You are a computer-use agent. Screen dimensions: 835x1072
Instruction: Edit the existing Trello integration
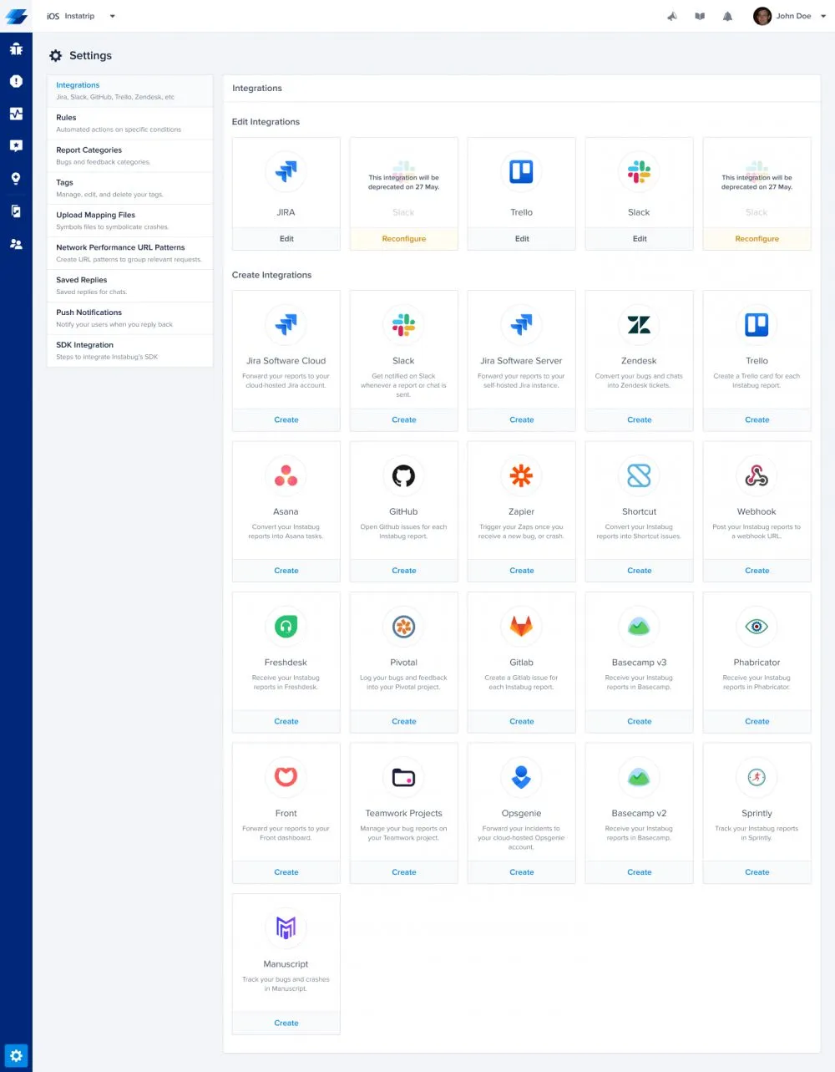522,239
